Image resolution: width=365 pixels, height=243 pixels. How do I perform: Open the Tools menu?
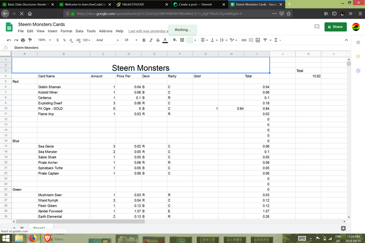[91, 31]
